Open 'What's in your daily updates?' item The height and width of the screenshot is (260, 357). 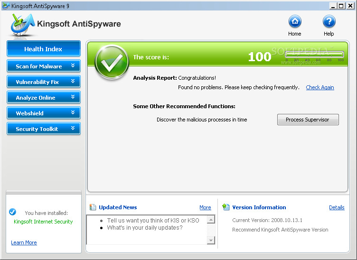click(x=145, y=228)
